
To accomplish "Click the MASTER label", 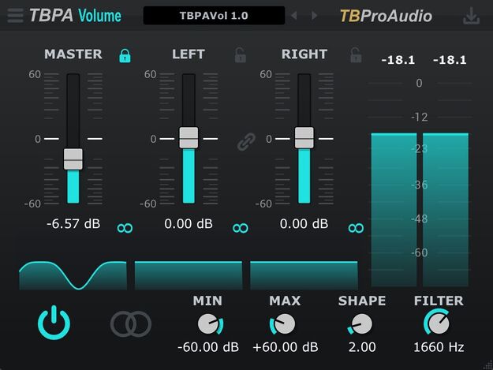I will (73, 54).
